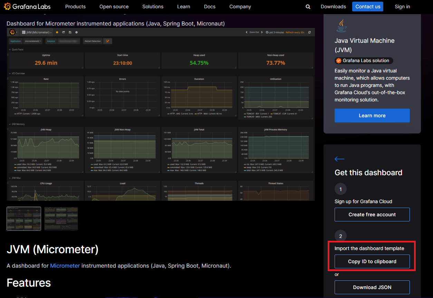Open the Open source menu
This screenshot has height=298, width=433.
tap(114, 7)
